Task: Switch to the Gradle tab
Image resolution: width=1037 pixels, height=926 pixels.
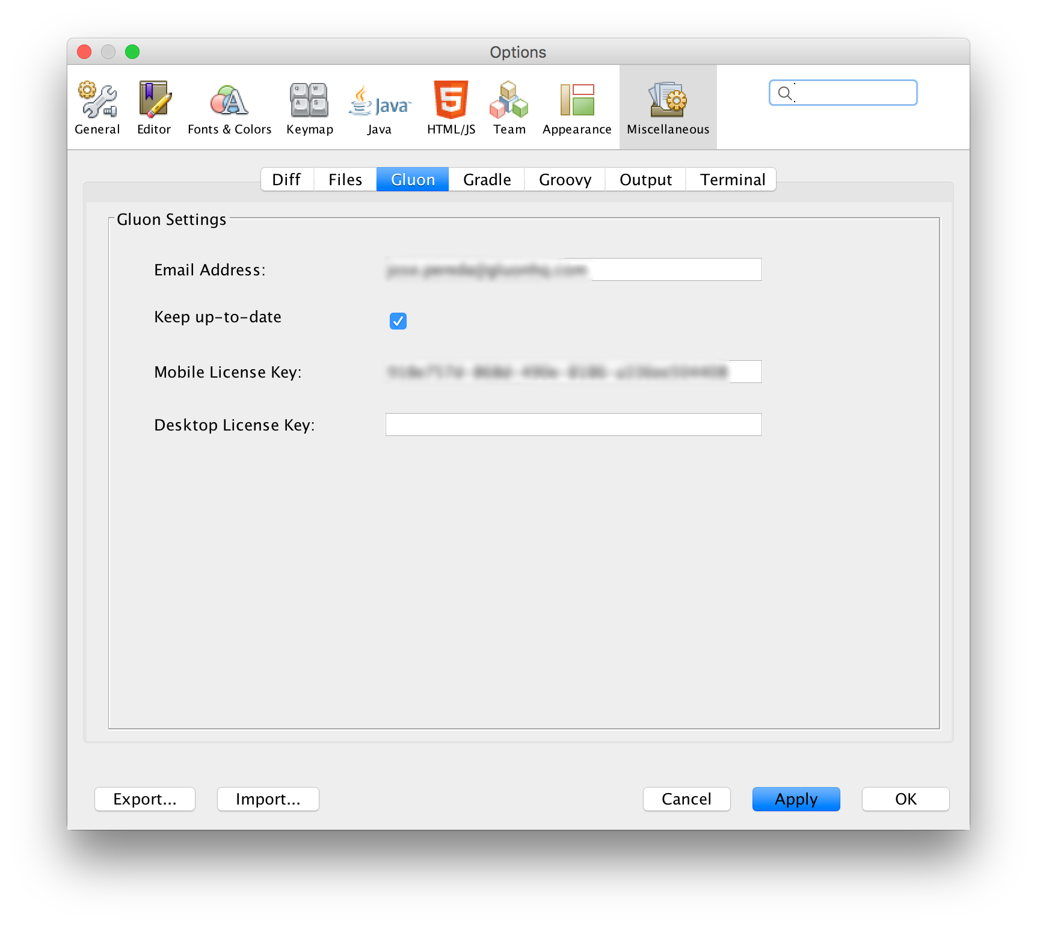Action: pyautogui.click(x=487, y=180)
